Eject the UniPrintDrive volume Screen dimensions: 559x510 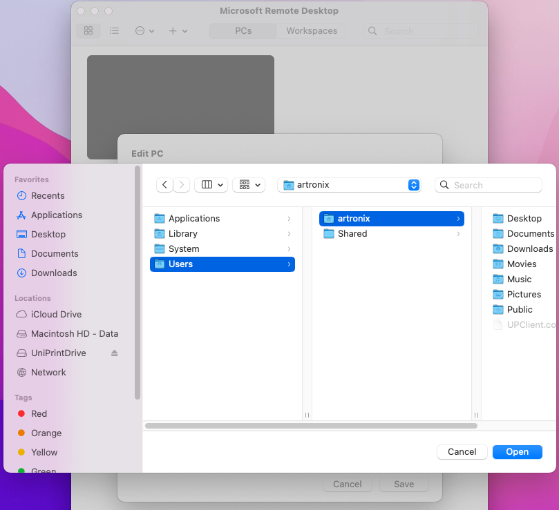click(114, 353)
